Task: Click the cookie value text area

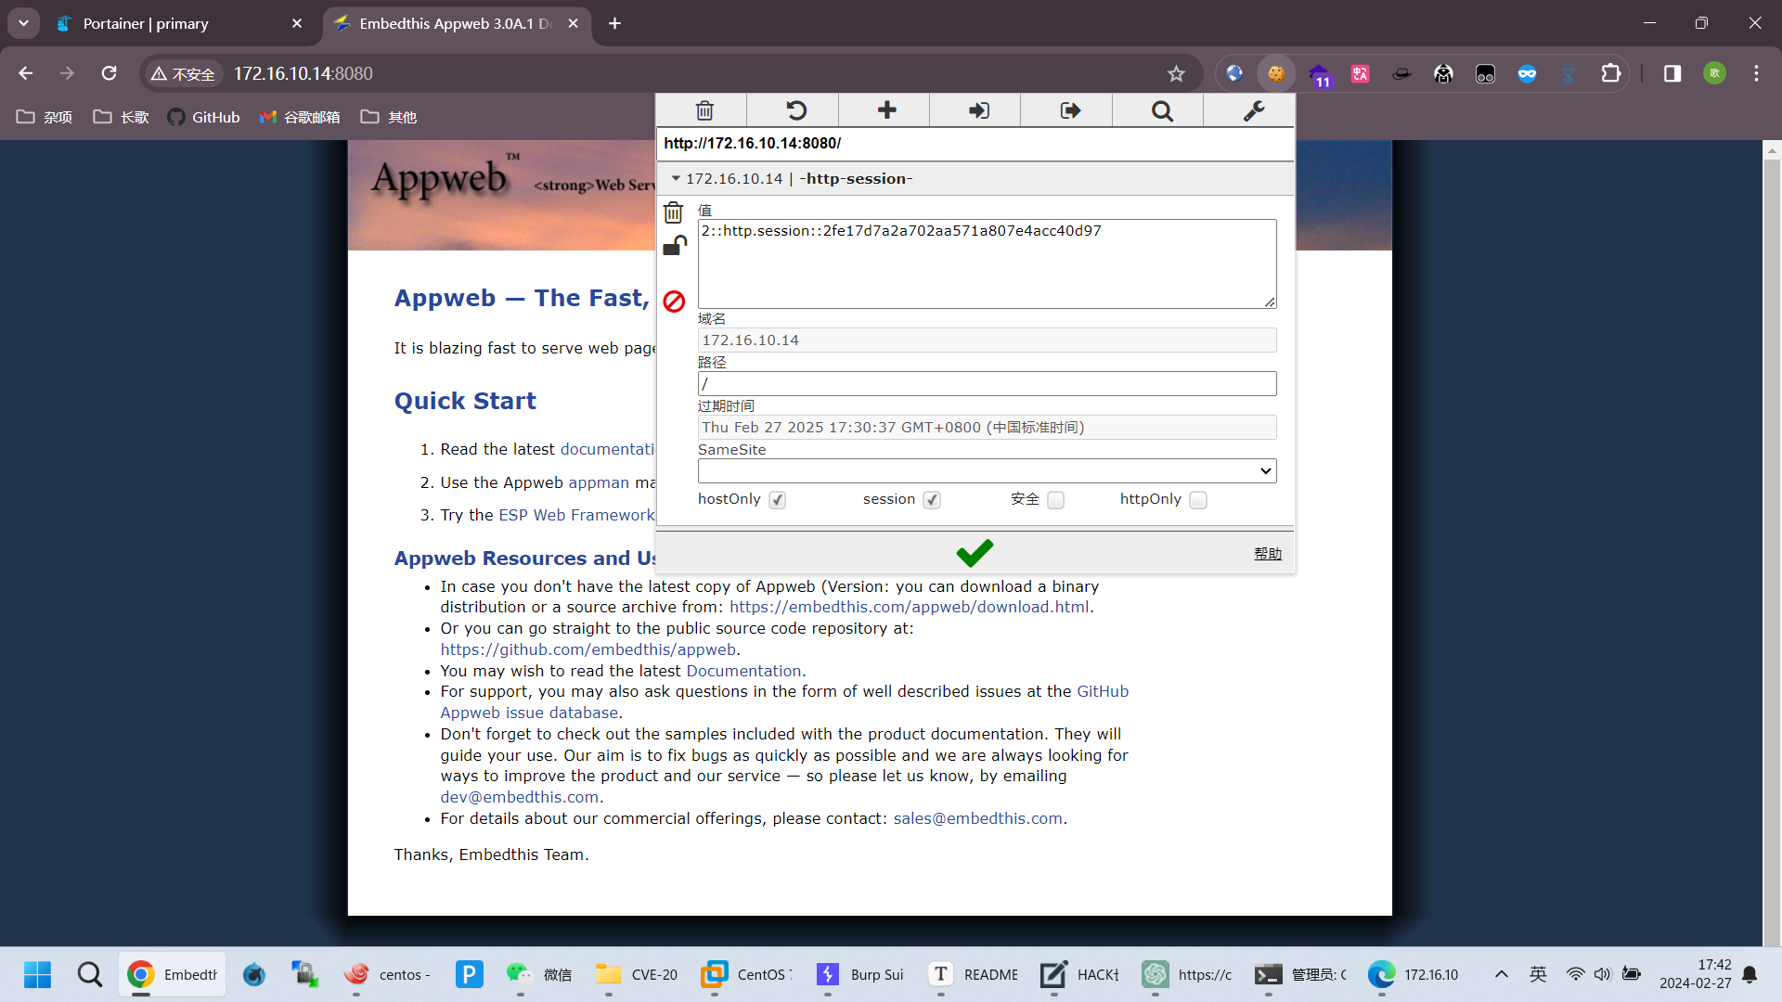Action: (x=987, y=263)
